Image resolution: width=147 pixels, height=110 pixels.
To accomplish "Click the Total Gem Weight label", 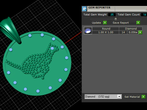I will point(95,15).
